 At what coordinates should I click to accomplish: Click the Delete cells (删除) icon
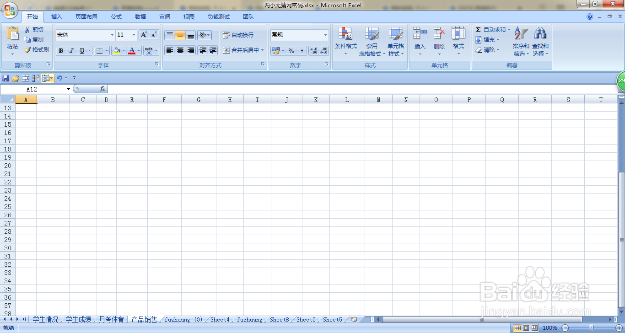(x=439, y=34)
